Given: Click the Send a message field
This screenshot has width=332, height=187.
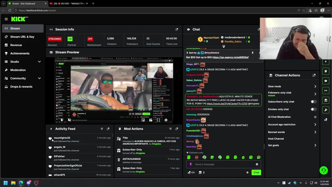Looking at the screenshot, I should tap(223, 164).
